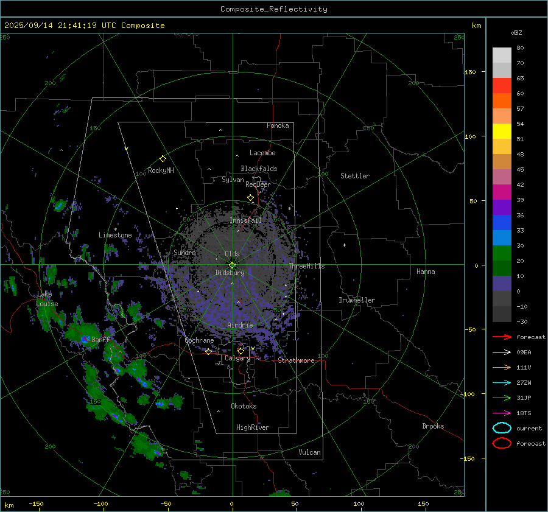This screenshot has height=512, width=548.
Task: Click the yellow diamond marker beside Cochrane
Action: 208,352
